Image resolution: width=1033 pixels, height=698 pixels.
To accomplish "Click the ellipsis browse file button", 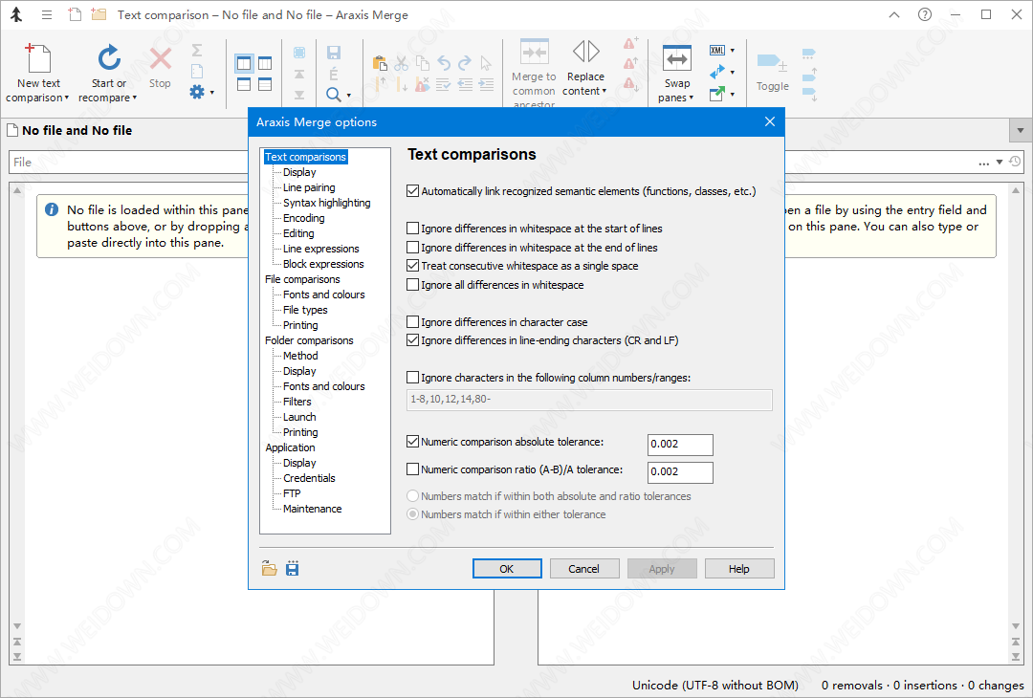I will (x=983, y=163).
